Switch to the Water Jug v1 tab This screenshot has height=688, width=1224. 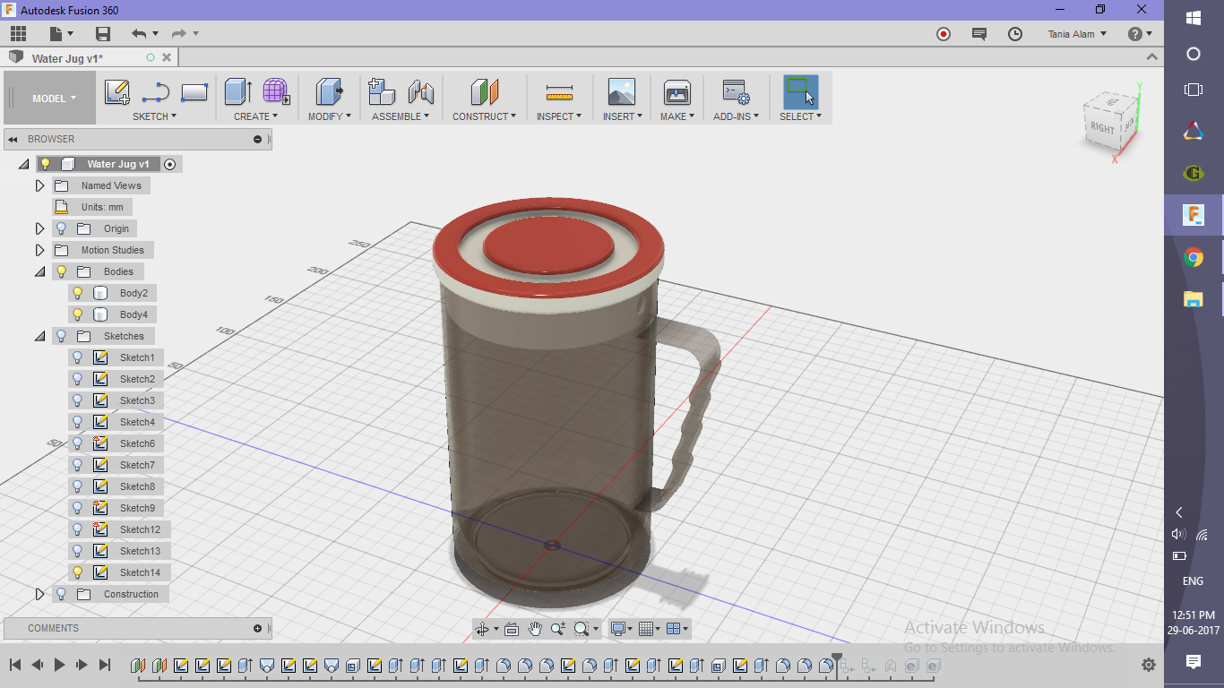tap(67, 58)
